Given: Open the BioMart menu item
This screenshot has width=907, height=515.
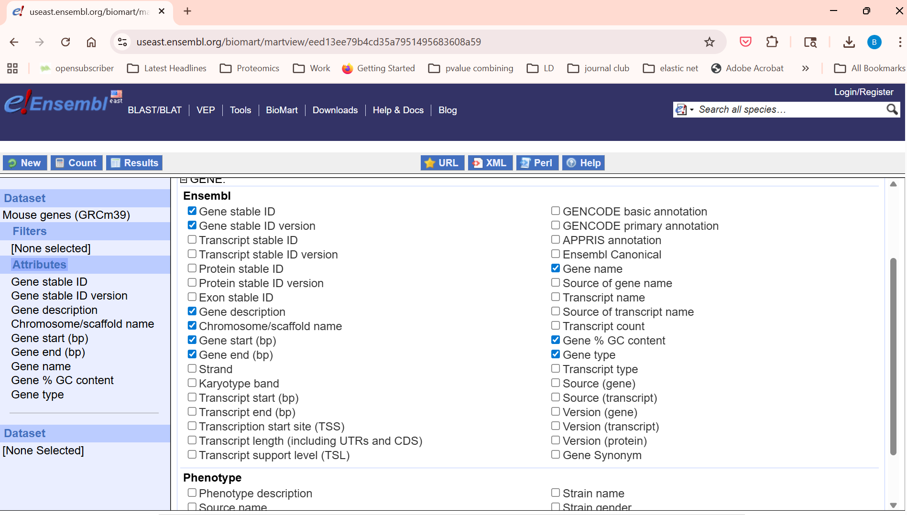Looking at the screenshot, I should click(x=282, y=110).
